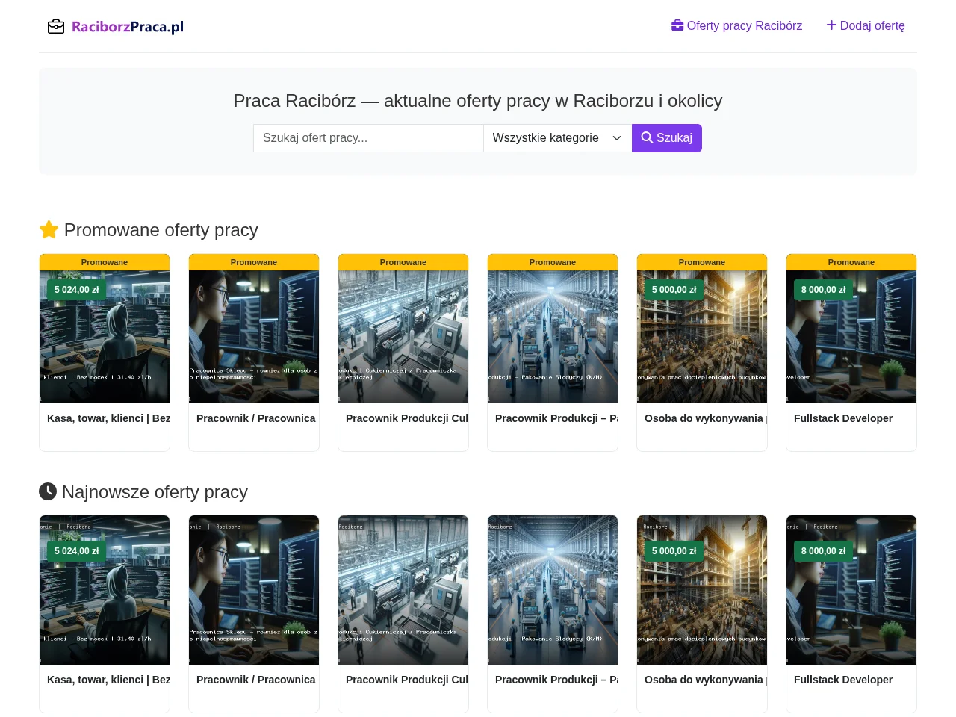Screen dimensions: 956x717
Task: Select newest title Osoba do wykonywania
Action: [x=706, y=680]
